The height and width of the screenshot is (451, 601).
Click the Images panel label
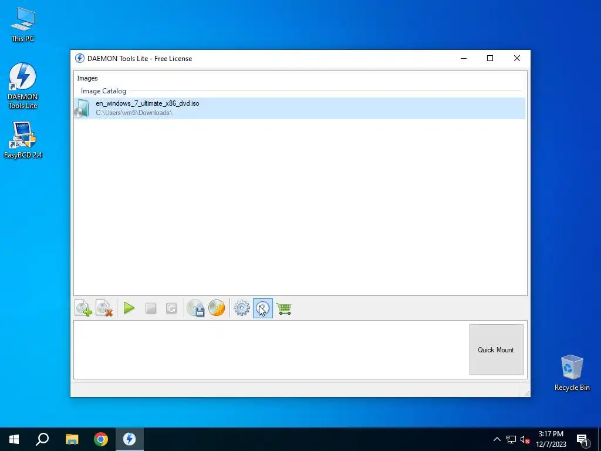87,78
